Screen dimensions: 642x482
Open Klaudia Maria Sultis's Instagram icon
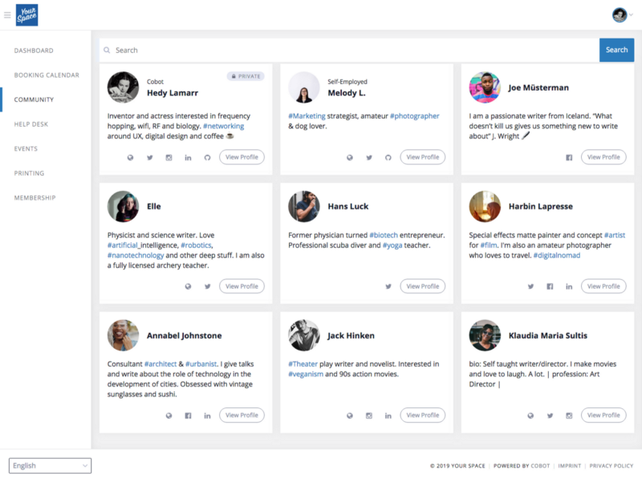pos(569,415)
